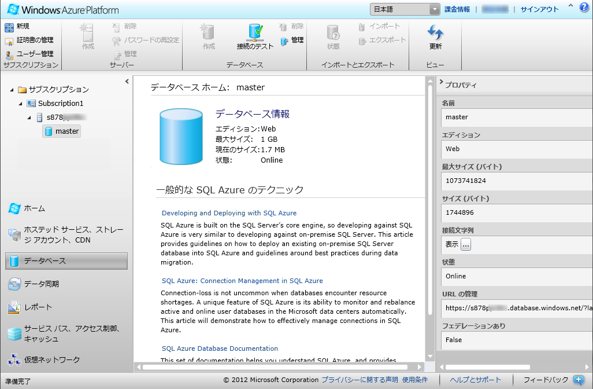This screenshot has height=389, width=593.
Task: Open the help question mark icon
Action: tap(584, 8)
